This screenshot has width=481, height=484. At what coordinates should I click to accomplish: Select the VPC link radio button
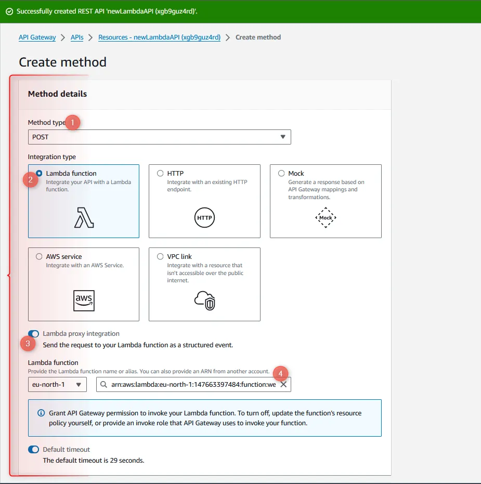pos(160,256)
